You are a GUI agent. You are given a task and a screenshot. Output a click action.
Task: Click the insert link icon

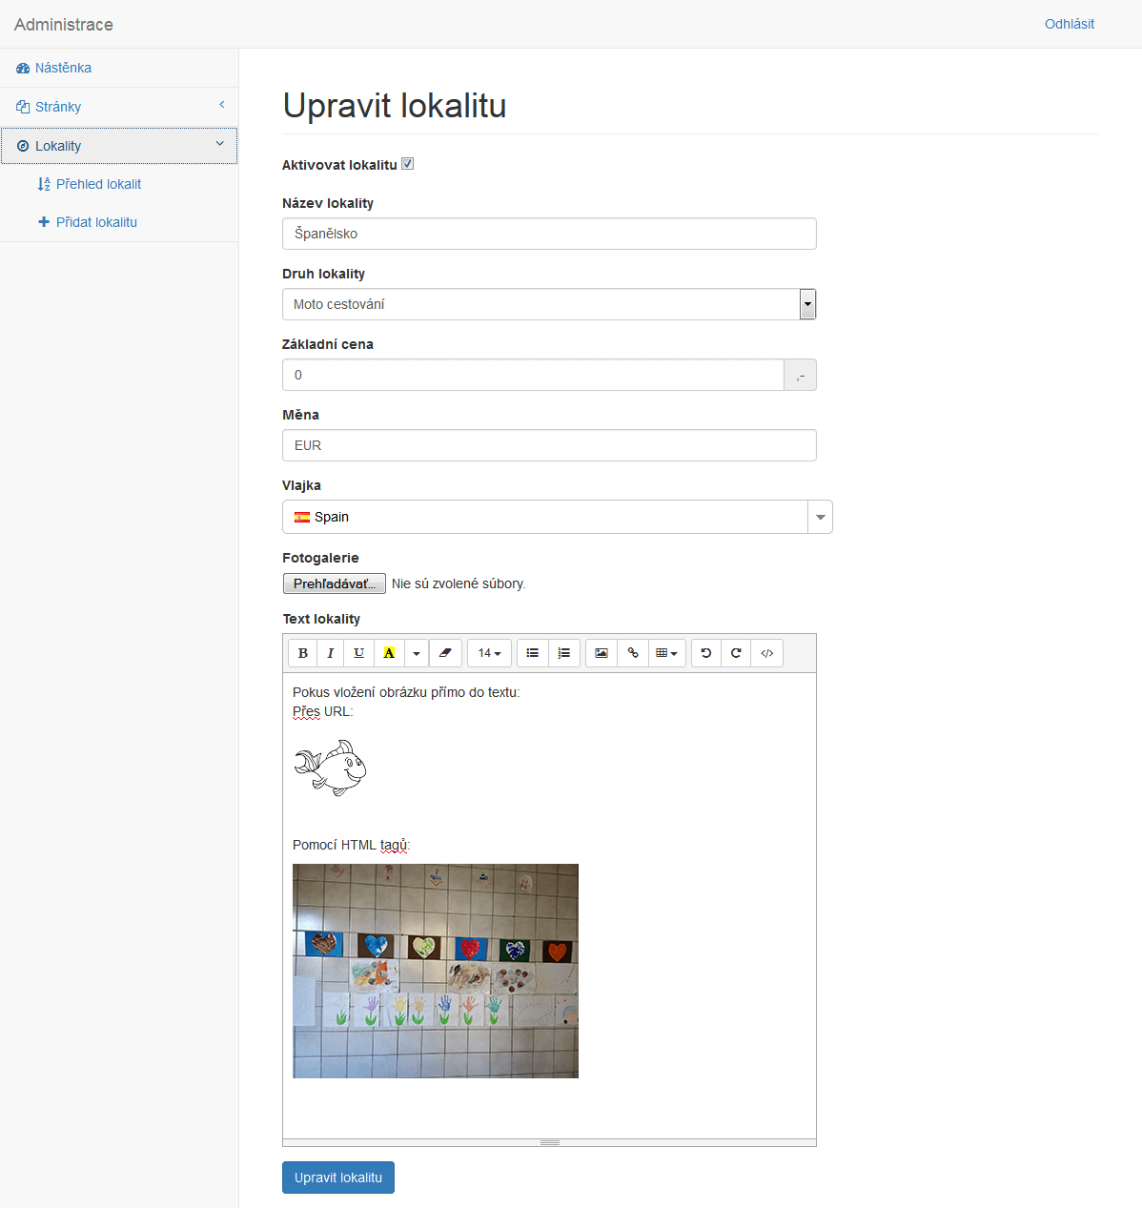click(x=633, y=653)
